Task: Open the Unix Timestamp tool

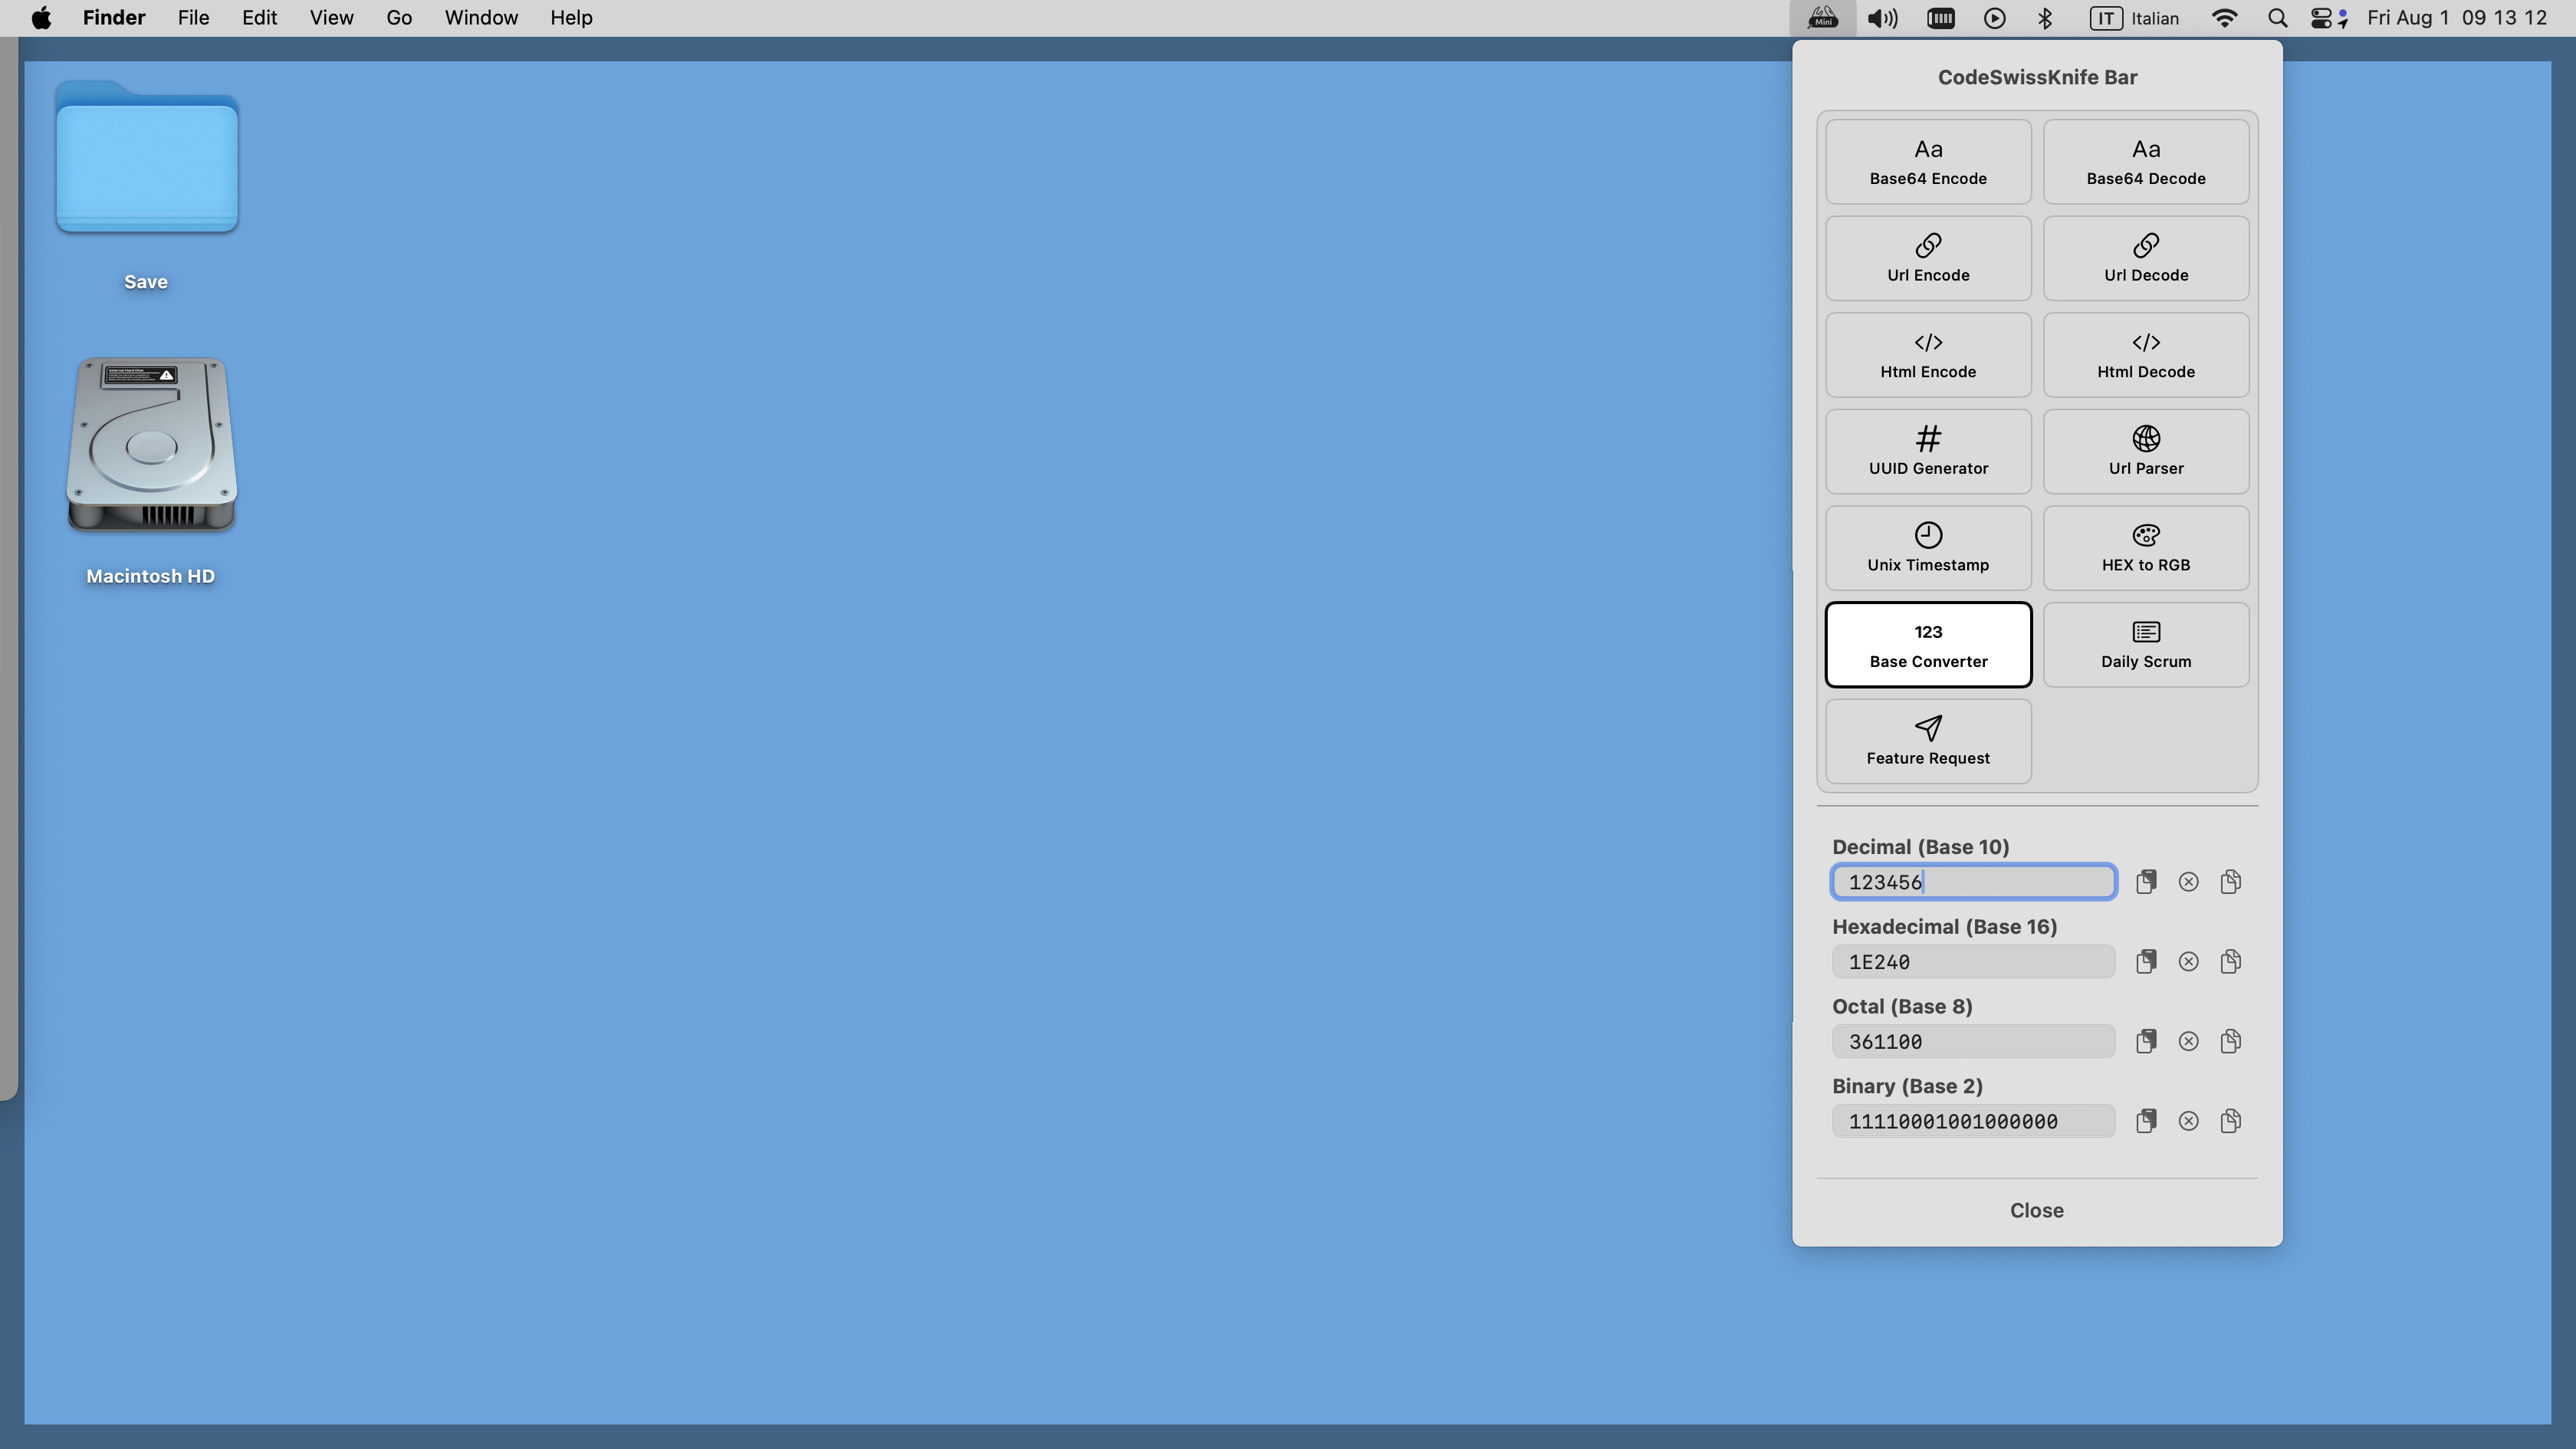Action: click(1927, 548)
